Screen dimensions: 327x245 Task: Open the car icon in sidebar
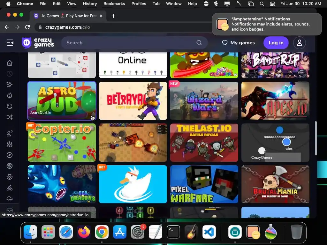point(10,198)
